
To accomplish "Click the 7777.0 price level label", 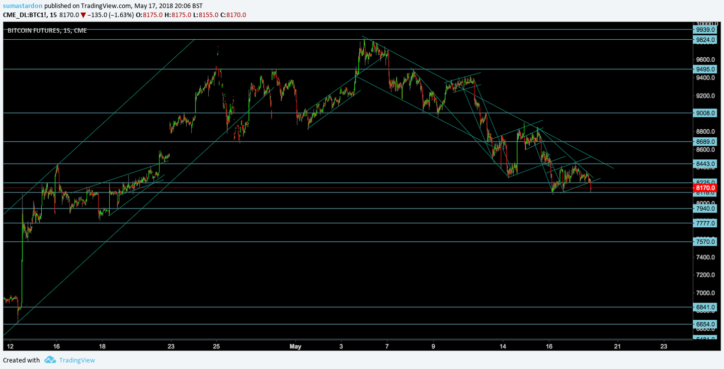I will tap(706, 223).
